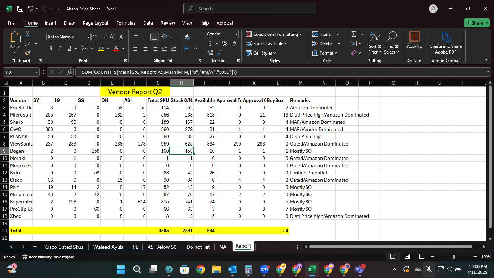This screenshot has width=494, height=278.
Task: Apply yellow Fill Color swatch
Action: [x=101, y=48]
